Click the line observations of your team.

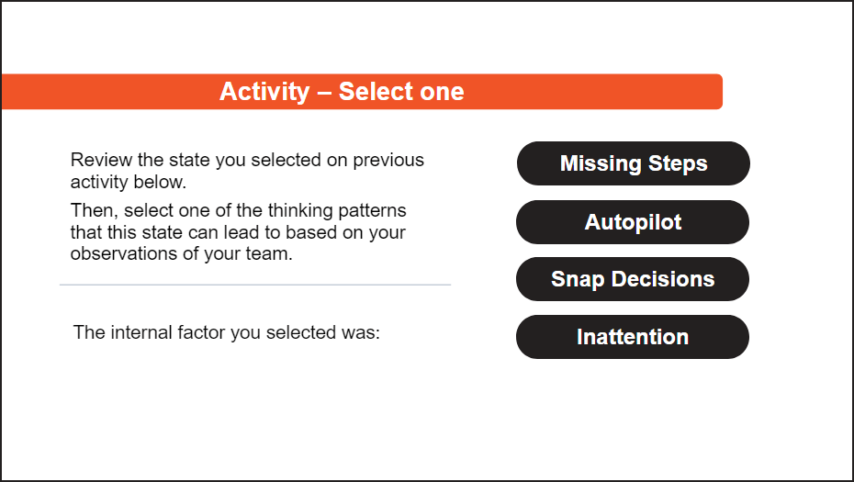click(x=182, y=253)
